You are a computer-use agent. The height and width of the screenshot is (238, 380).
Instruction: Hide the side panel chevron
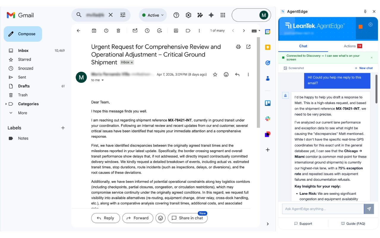pos(268,224)
